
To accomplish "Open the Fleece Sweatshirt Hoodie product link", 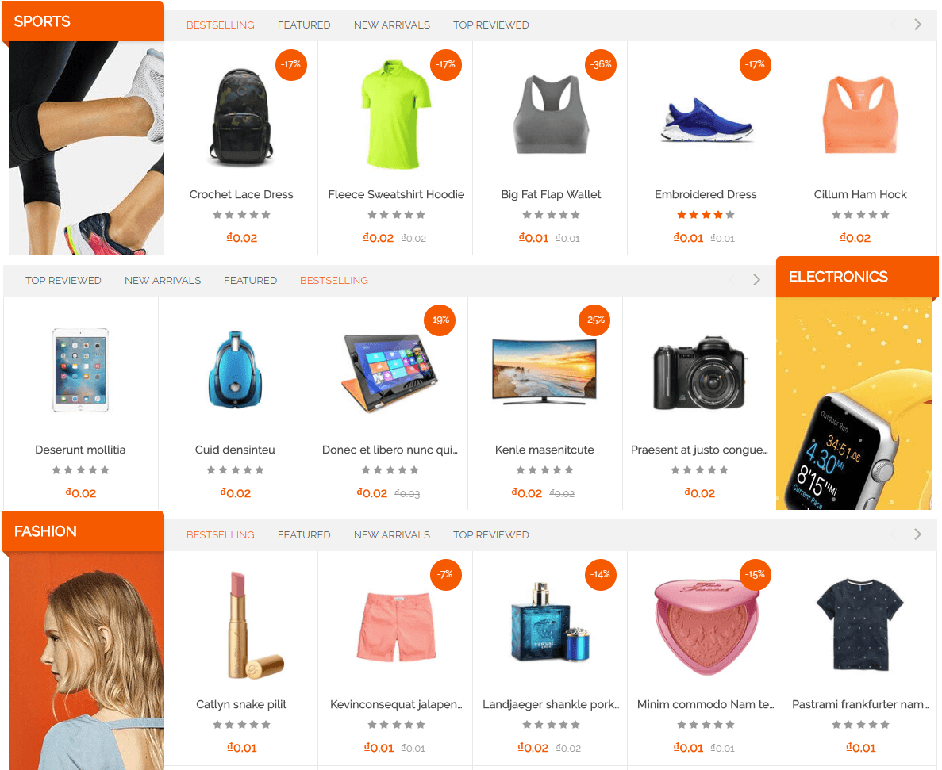I will pos(396,194).
